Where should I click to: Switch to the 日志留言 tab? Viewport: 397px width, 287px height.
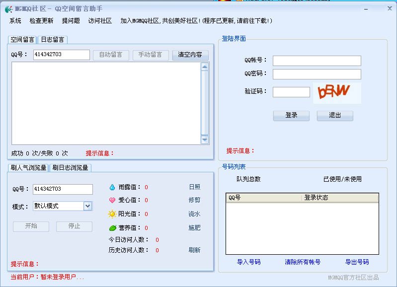pos(53,40)
